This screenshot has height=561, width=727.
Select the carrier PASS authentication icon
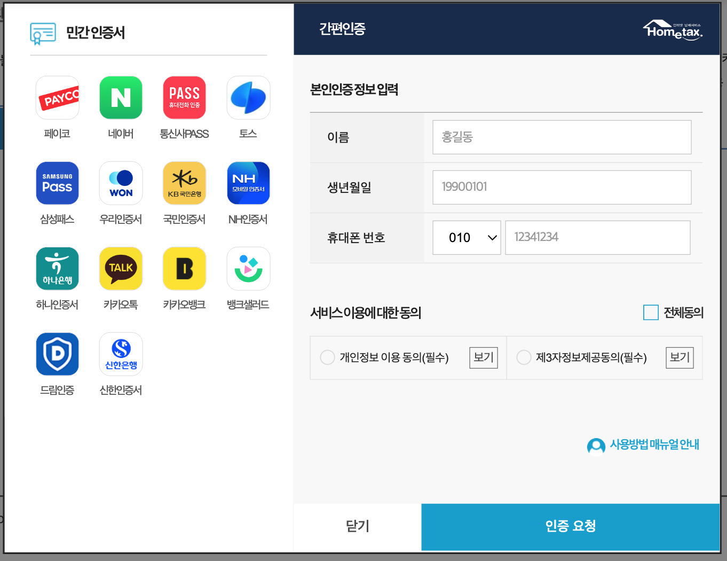point(184,98)
